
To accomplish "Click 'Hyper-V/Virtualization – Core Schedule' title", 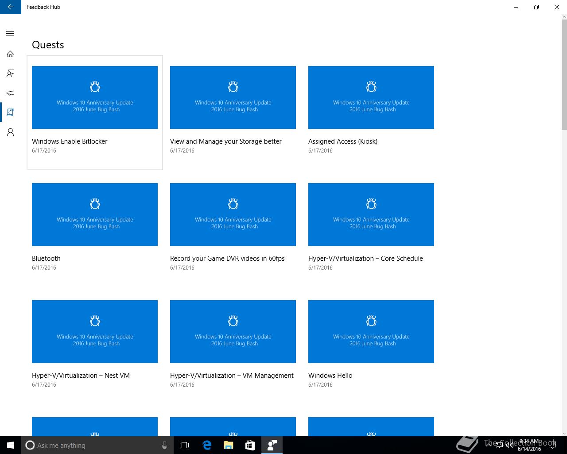I will tap(365, 258).
